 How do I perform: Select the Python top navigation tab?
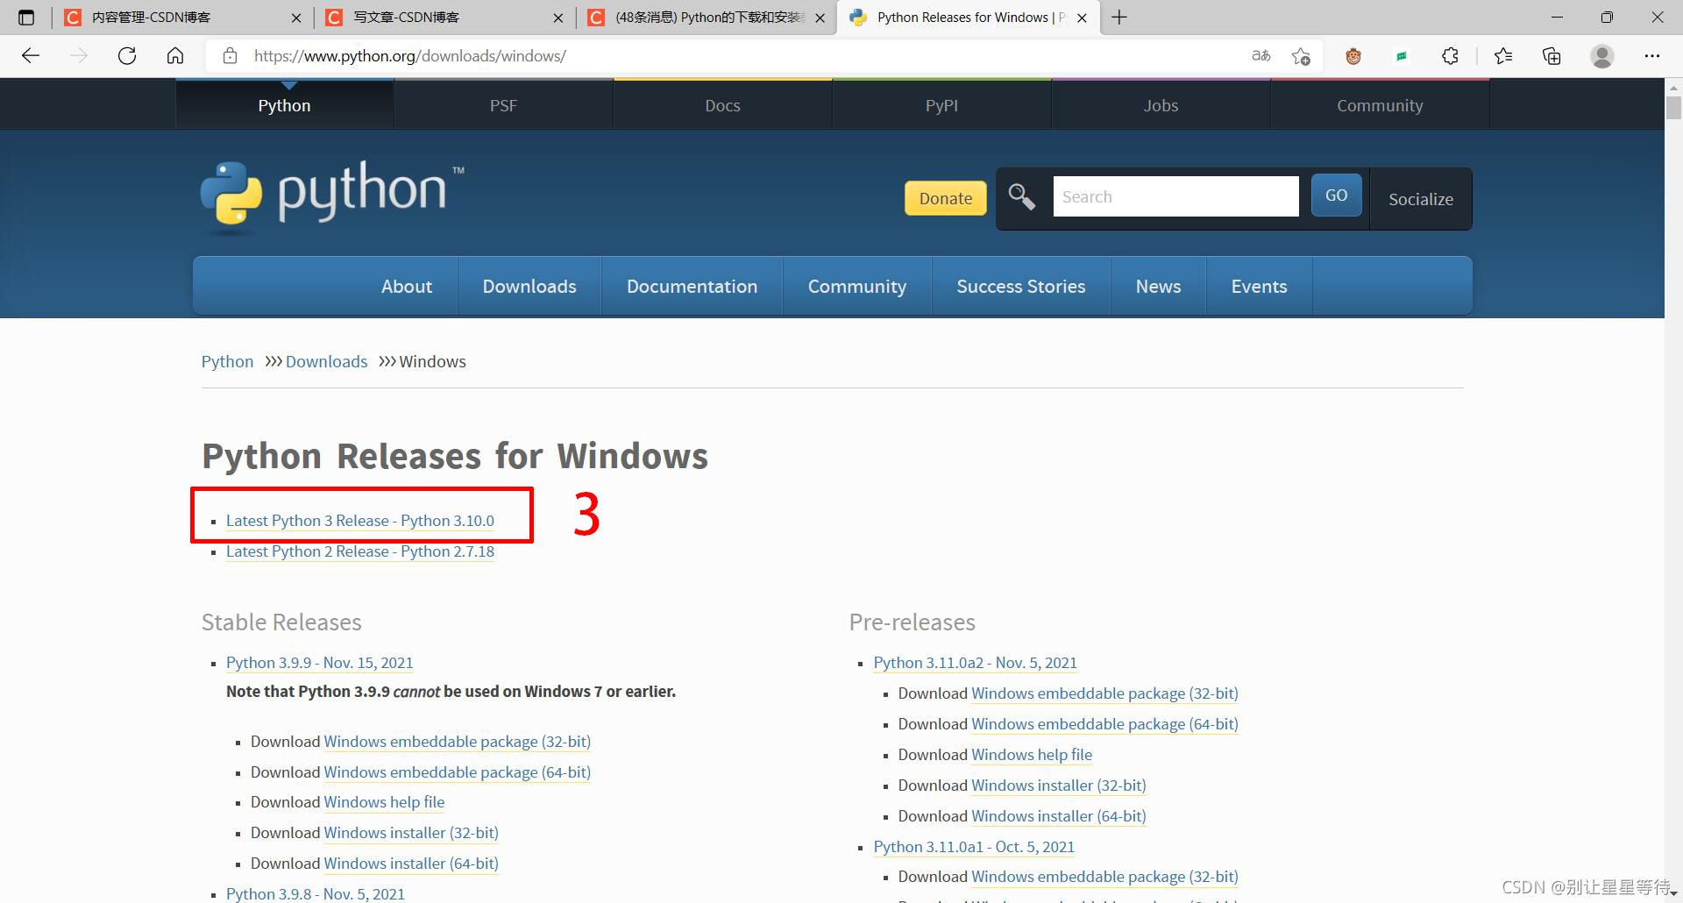(x=284, y=105)
